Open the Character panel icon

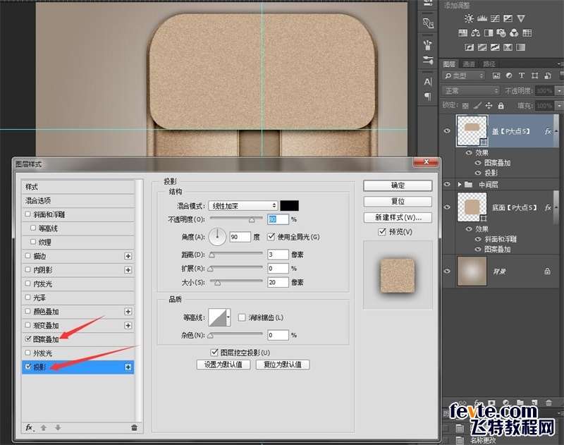tap(428, 82)
